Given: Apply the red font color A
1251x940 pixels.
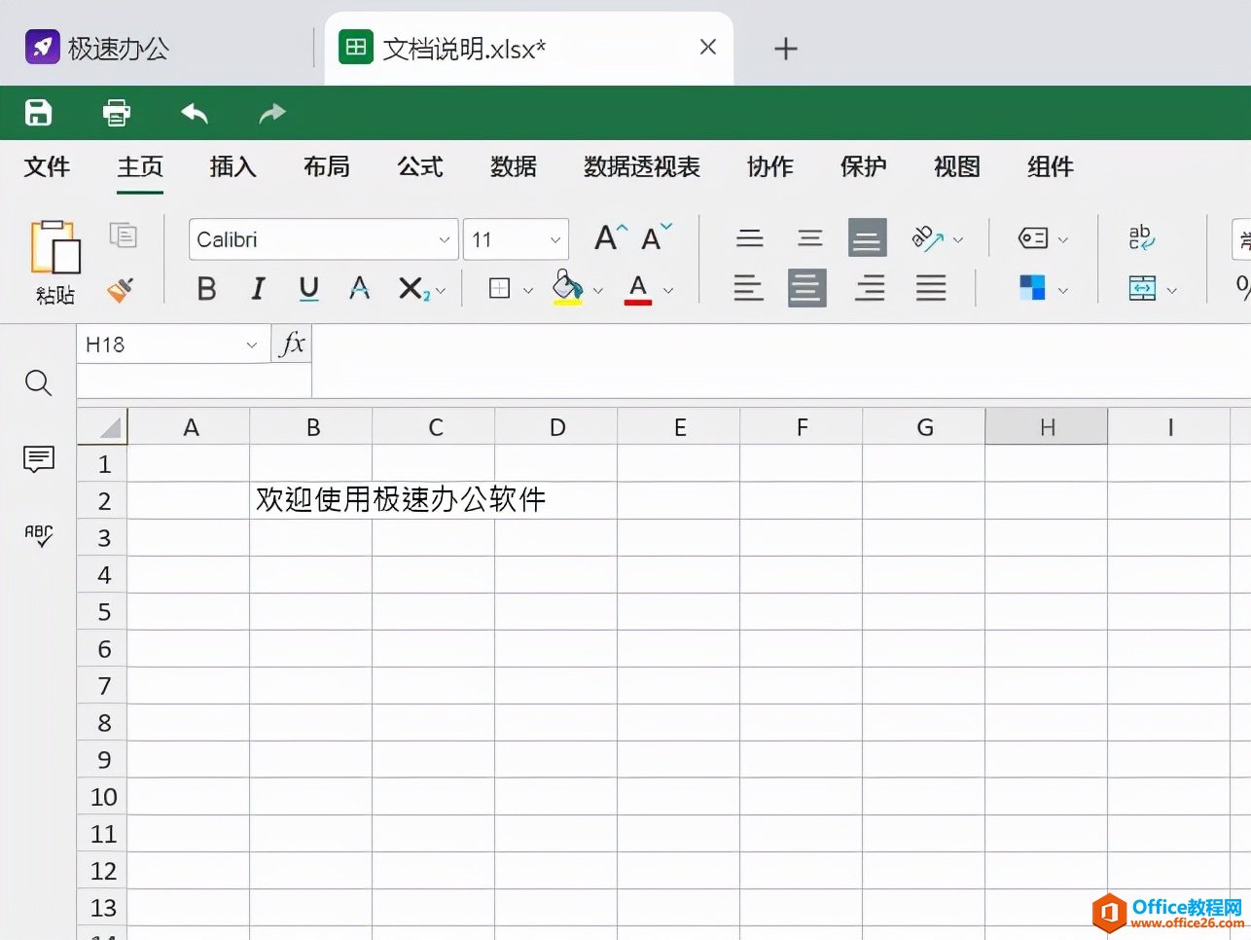Looking at the screenshot, I should coord(638,289).
